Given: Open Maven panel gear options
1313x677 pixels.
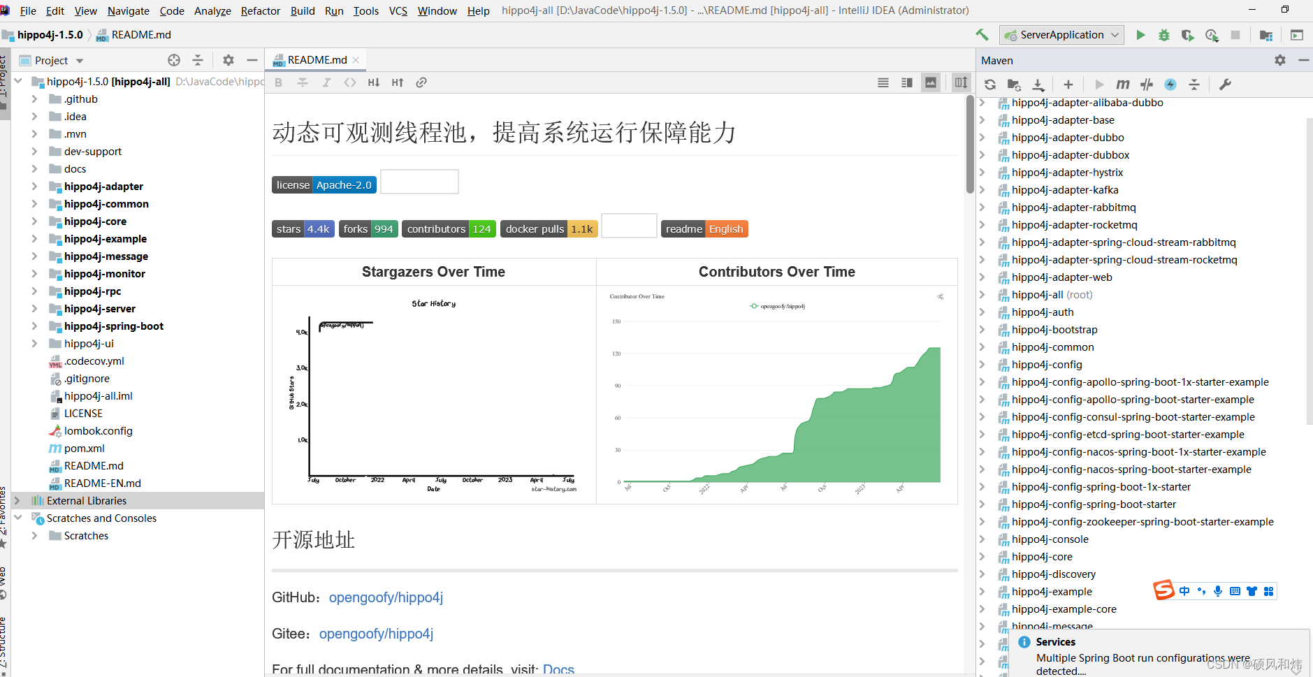Looking at the screenshot, I should pos(1280,60).
